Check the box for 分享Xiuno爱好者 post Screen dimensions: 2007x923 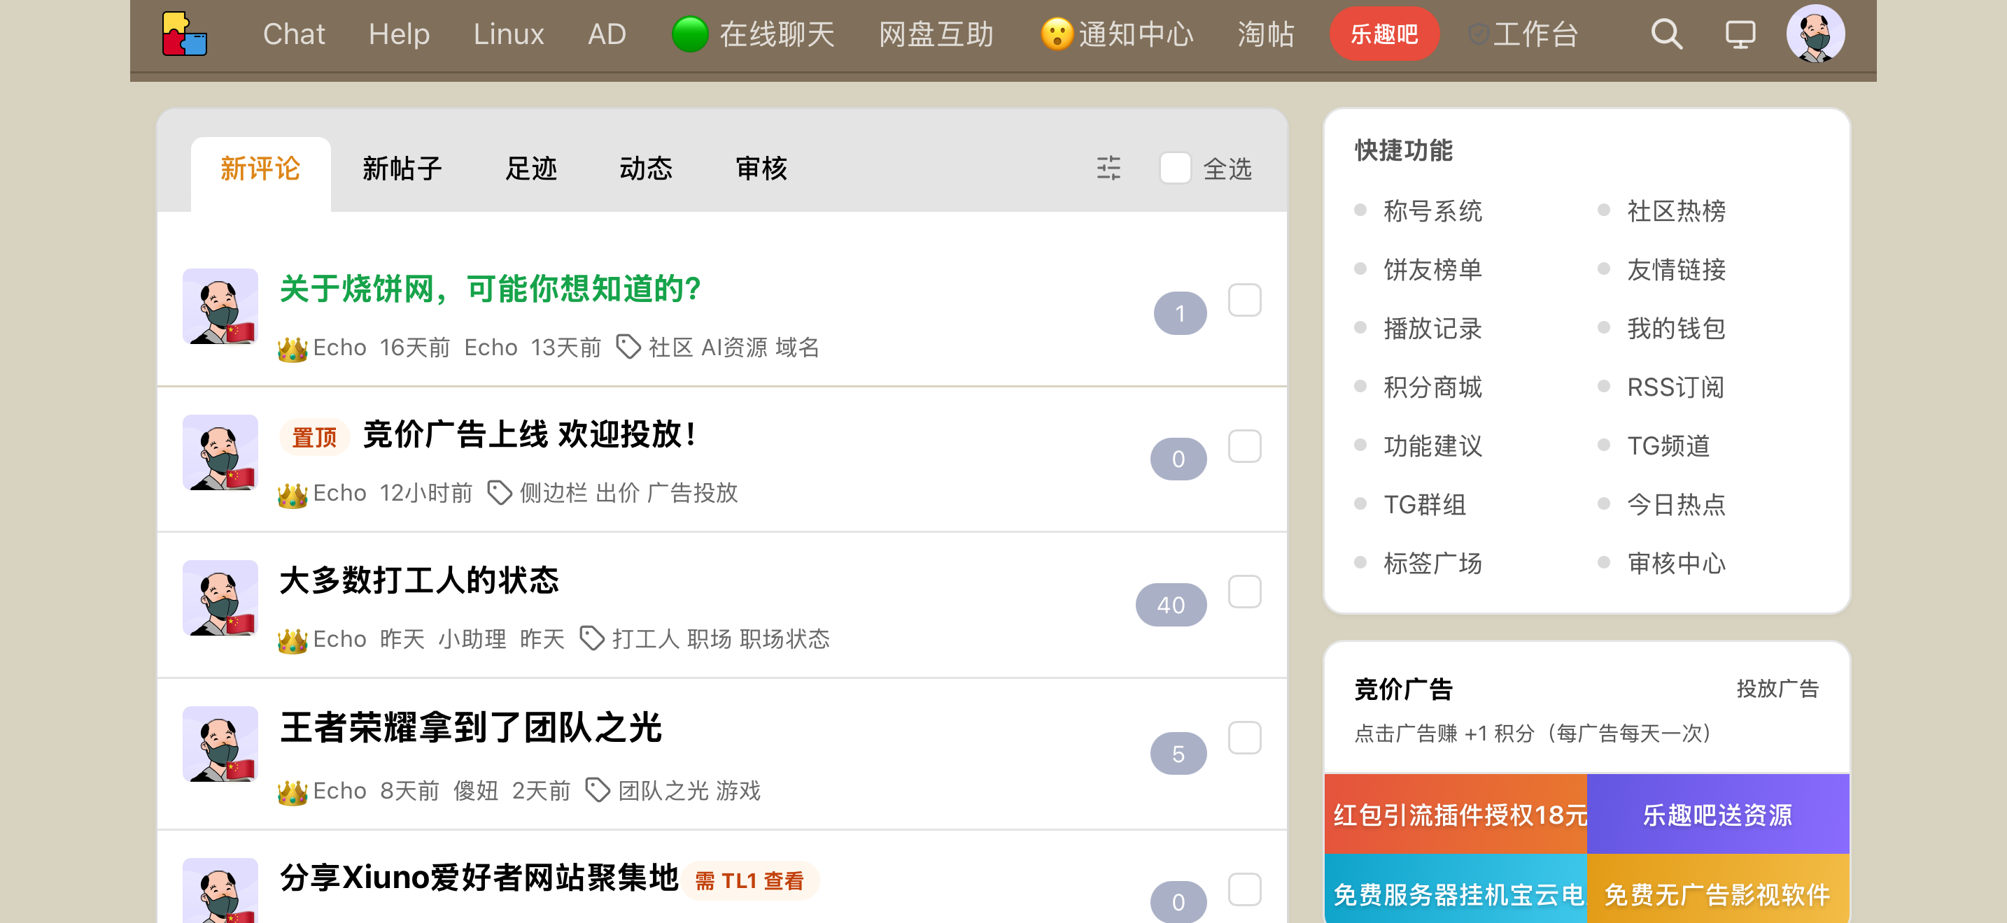pos(1244,889)
